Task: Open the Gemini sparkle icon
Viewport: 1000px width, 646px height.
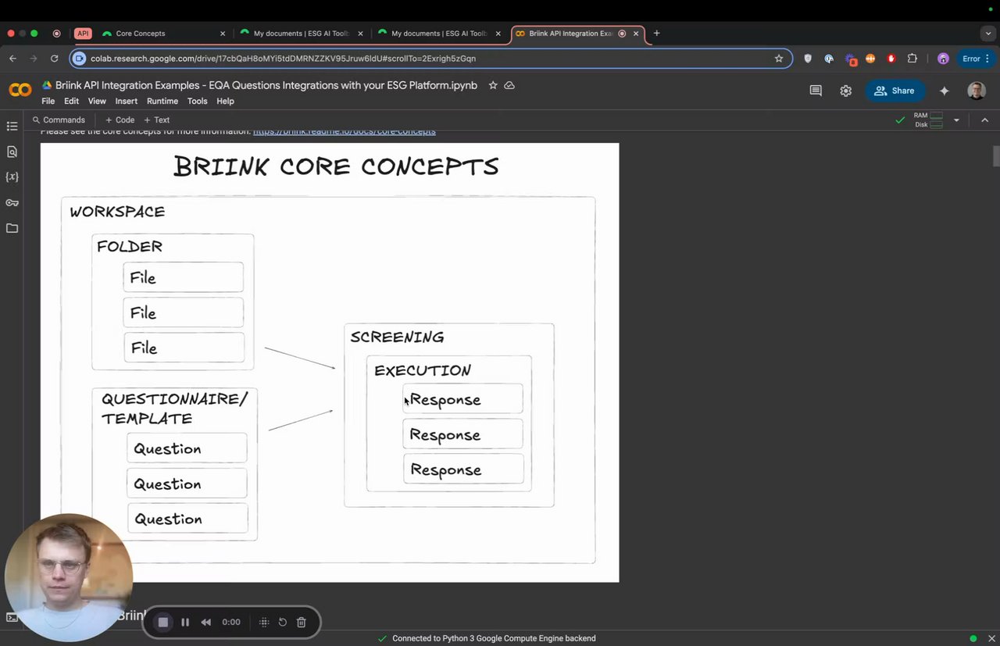Action: tap(945, 91)
